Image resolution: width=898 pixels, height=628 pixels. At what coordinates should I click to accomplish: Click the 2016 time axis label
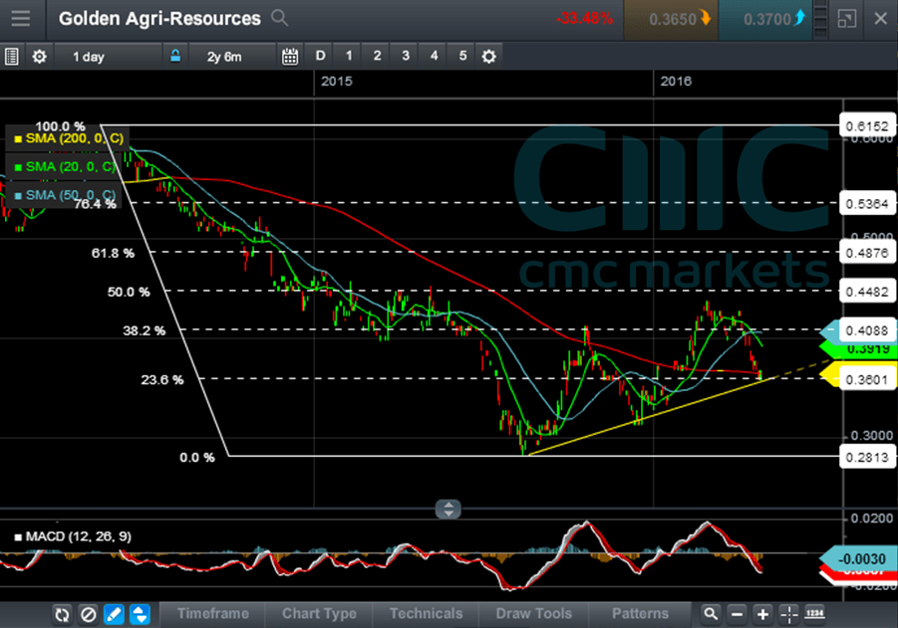[x=676, y=82]
